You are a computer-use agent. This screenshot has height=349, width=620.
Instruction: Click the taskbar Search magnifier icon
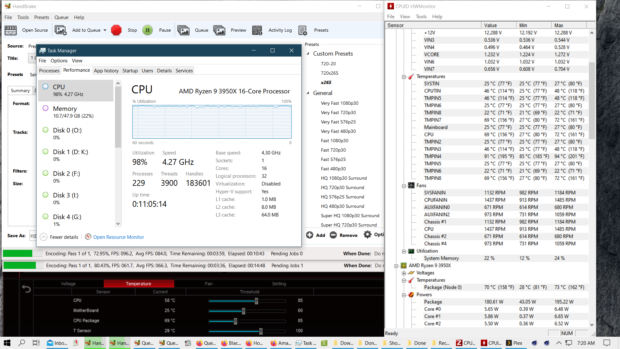(22, 343)
